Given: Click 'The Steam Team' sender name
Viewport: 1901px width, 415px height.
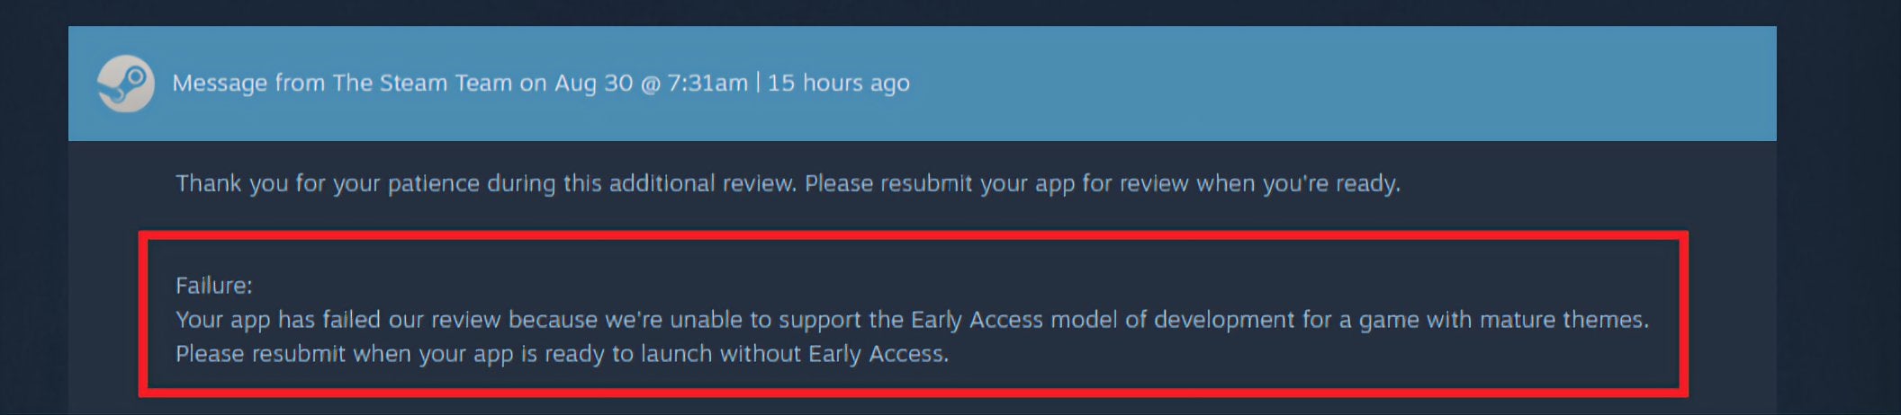Looking at the screenshot, I should pyautogui.click(x=422, y=84).
